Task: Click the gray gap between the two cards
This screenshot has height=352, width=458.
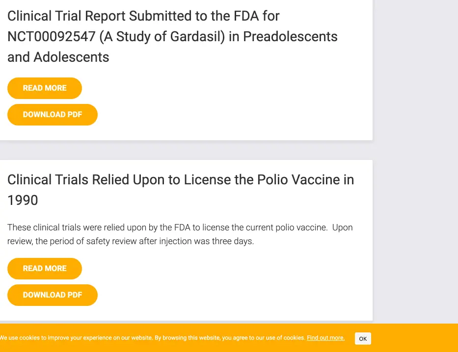Action: [x=187, y=151]
